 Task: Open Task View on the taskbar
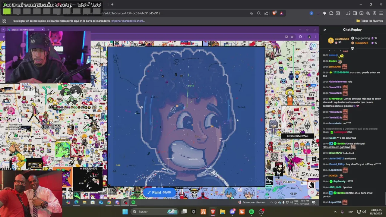point(184,212)
